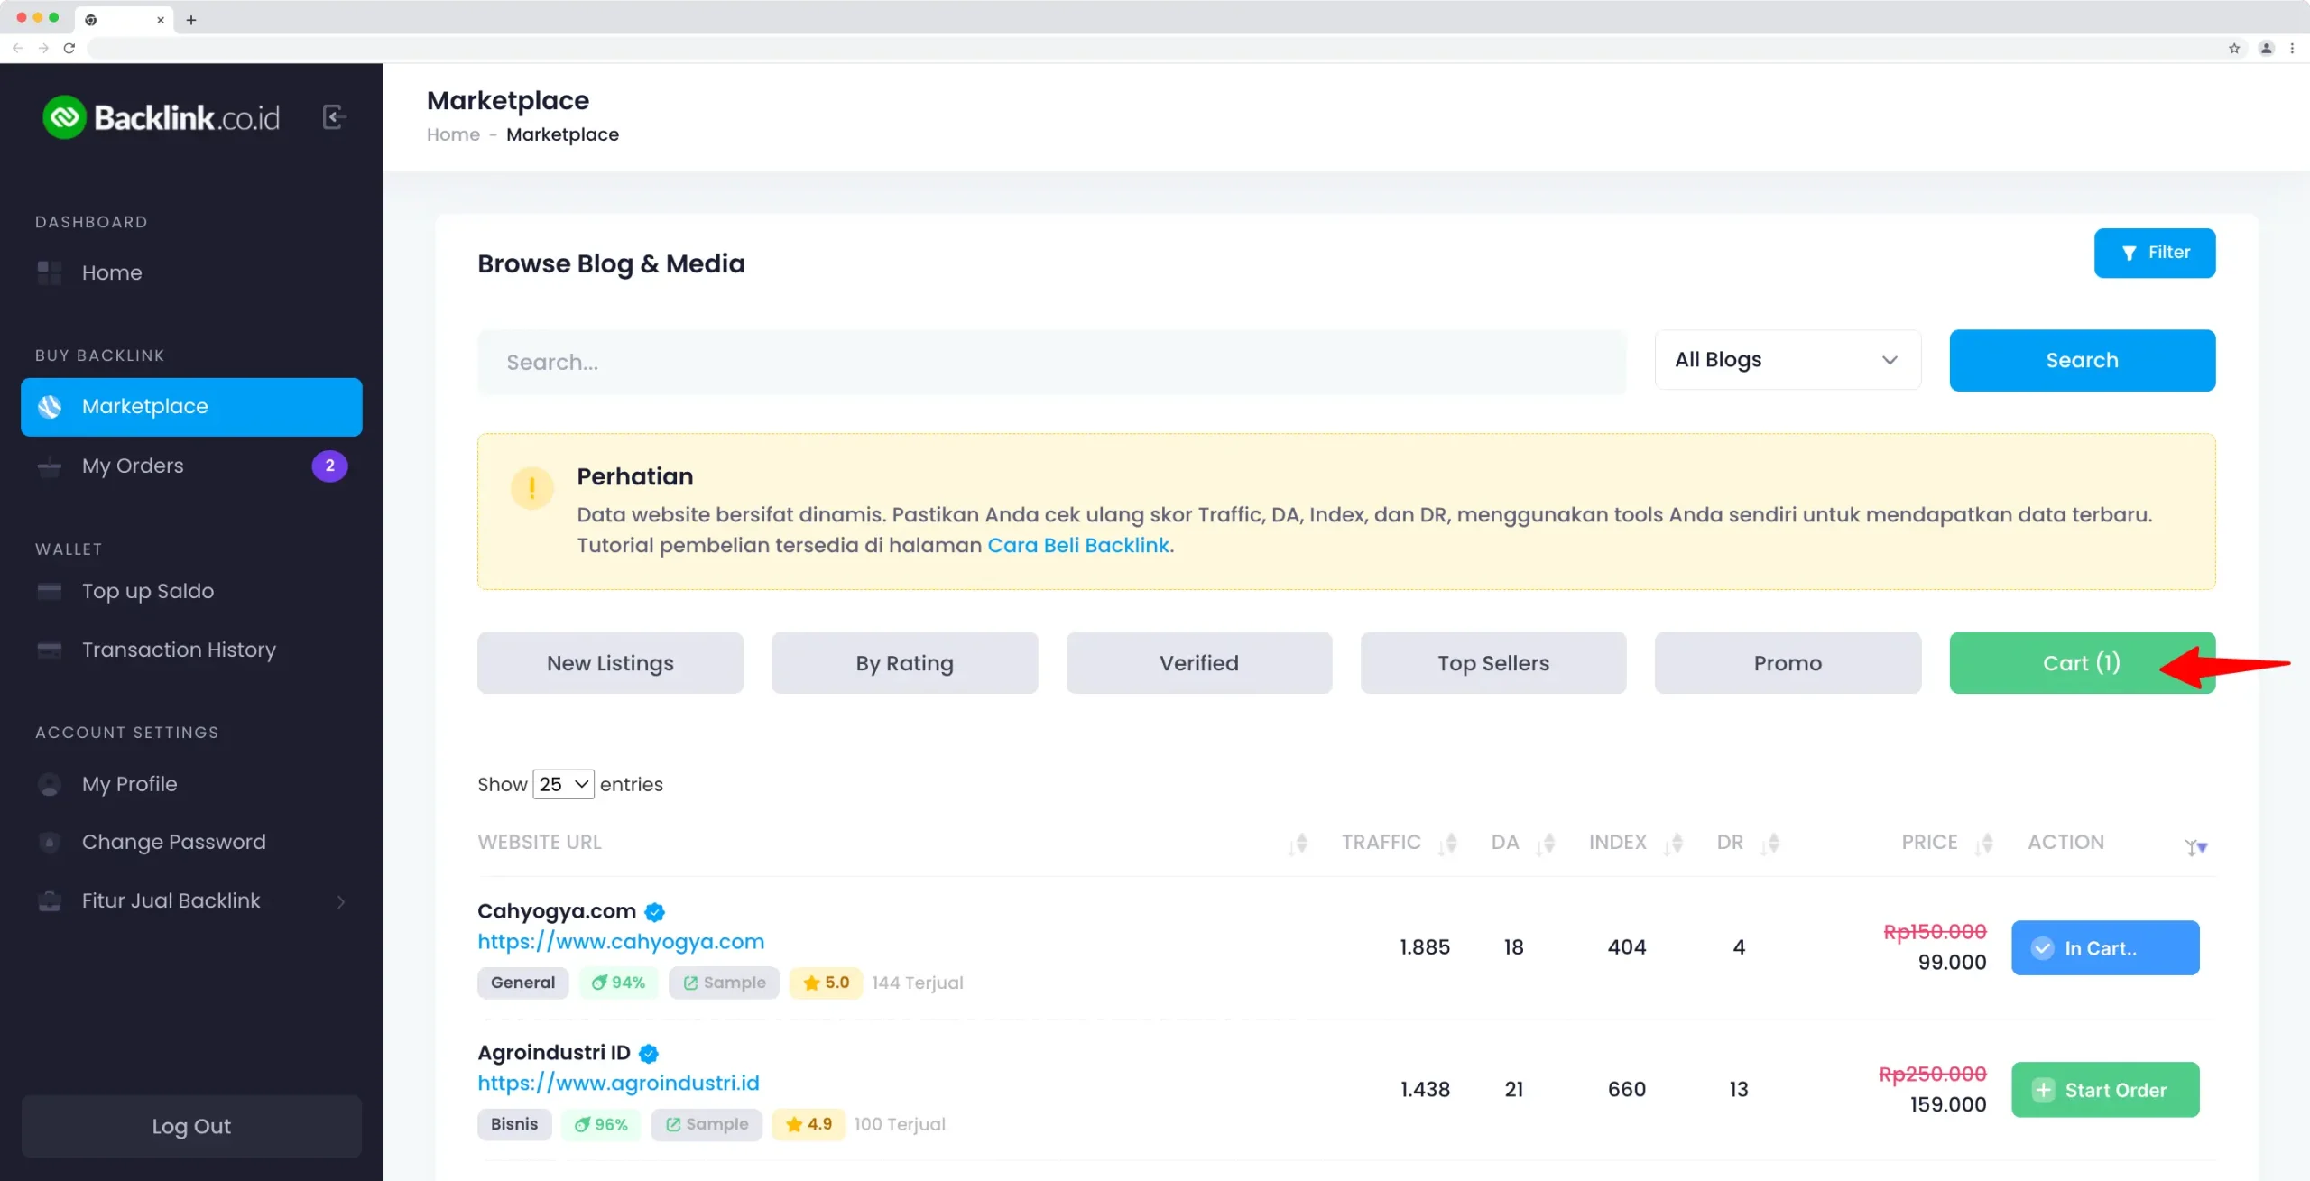This screenshot has height=1181, width=2310.
Task: Click the Agroindustri 96% score badge
Action: pyautogui.click(x=601, y=1125)
